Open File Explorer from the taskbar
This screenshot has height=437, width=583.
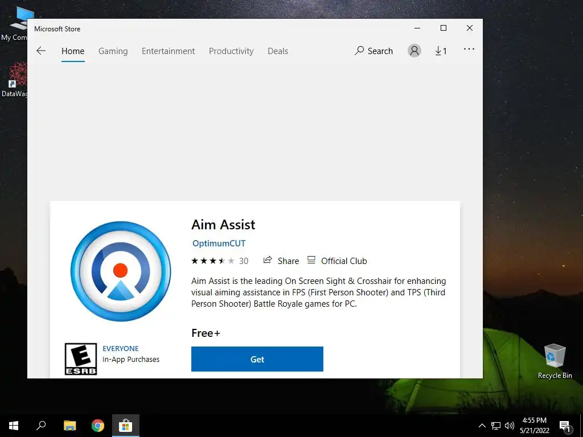(x=69, y=426)
